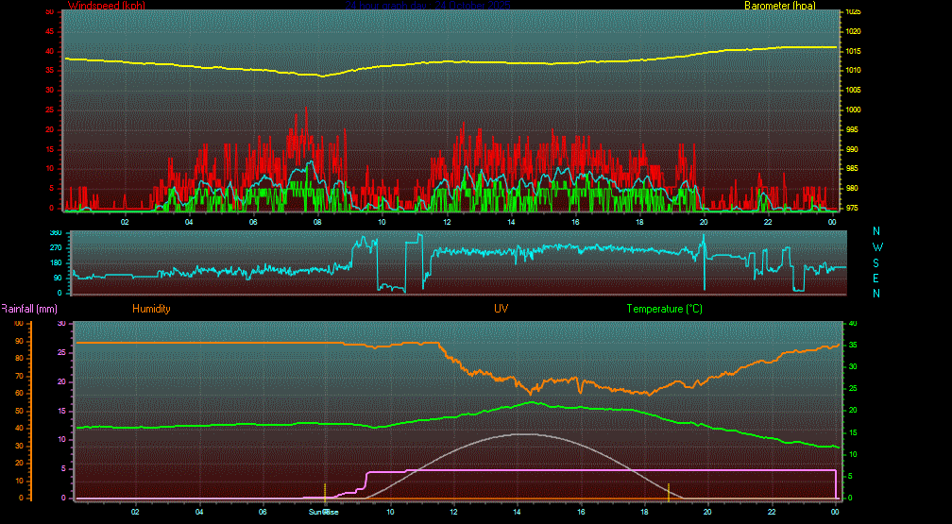Click the orange Humidity legend label
This screenshot has height=524, width=952.
coord(151,309)
